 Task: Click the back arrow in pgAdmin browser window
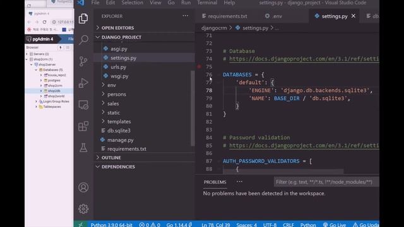[29, 22]
